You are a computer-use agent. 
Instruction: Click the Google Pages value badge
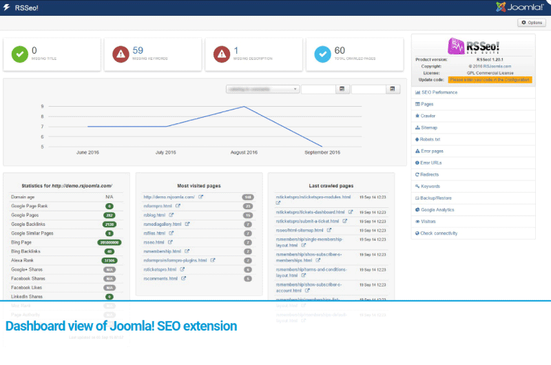tap(110, 216)
